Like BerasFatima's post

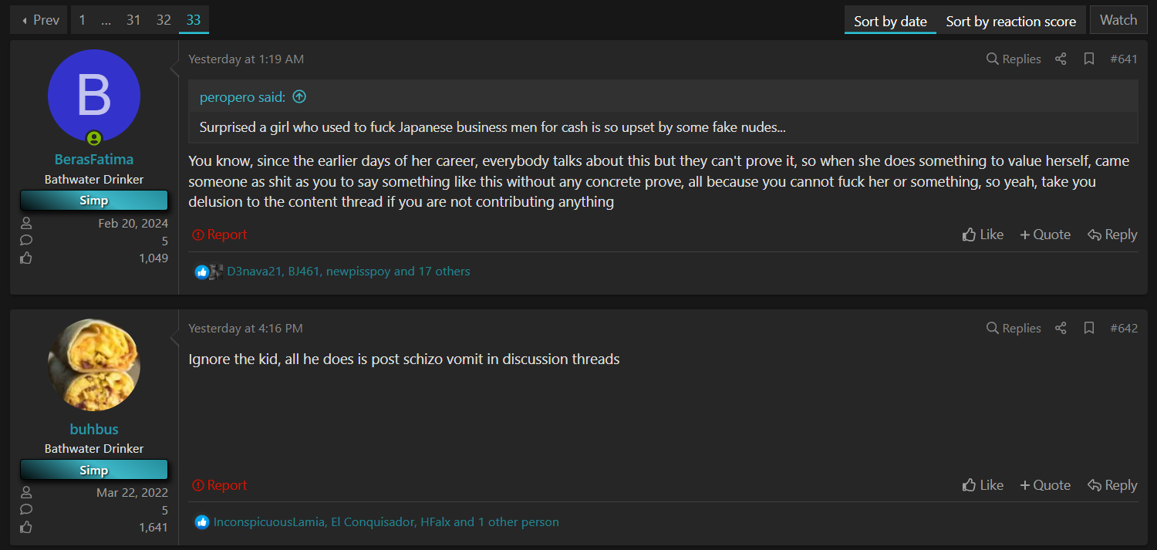983,235
